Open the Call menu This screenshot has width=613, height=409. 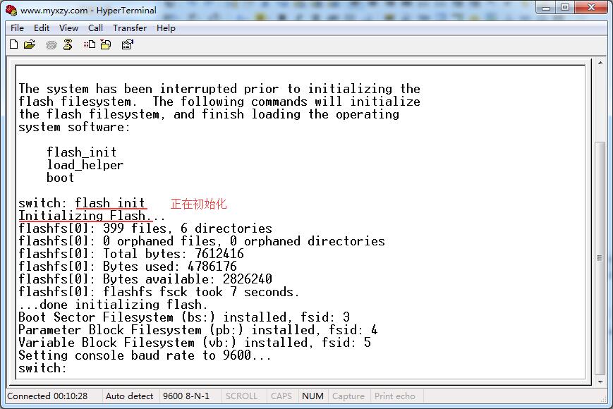click(95, 28)
